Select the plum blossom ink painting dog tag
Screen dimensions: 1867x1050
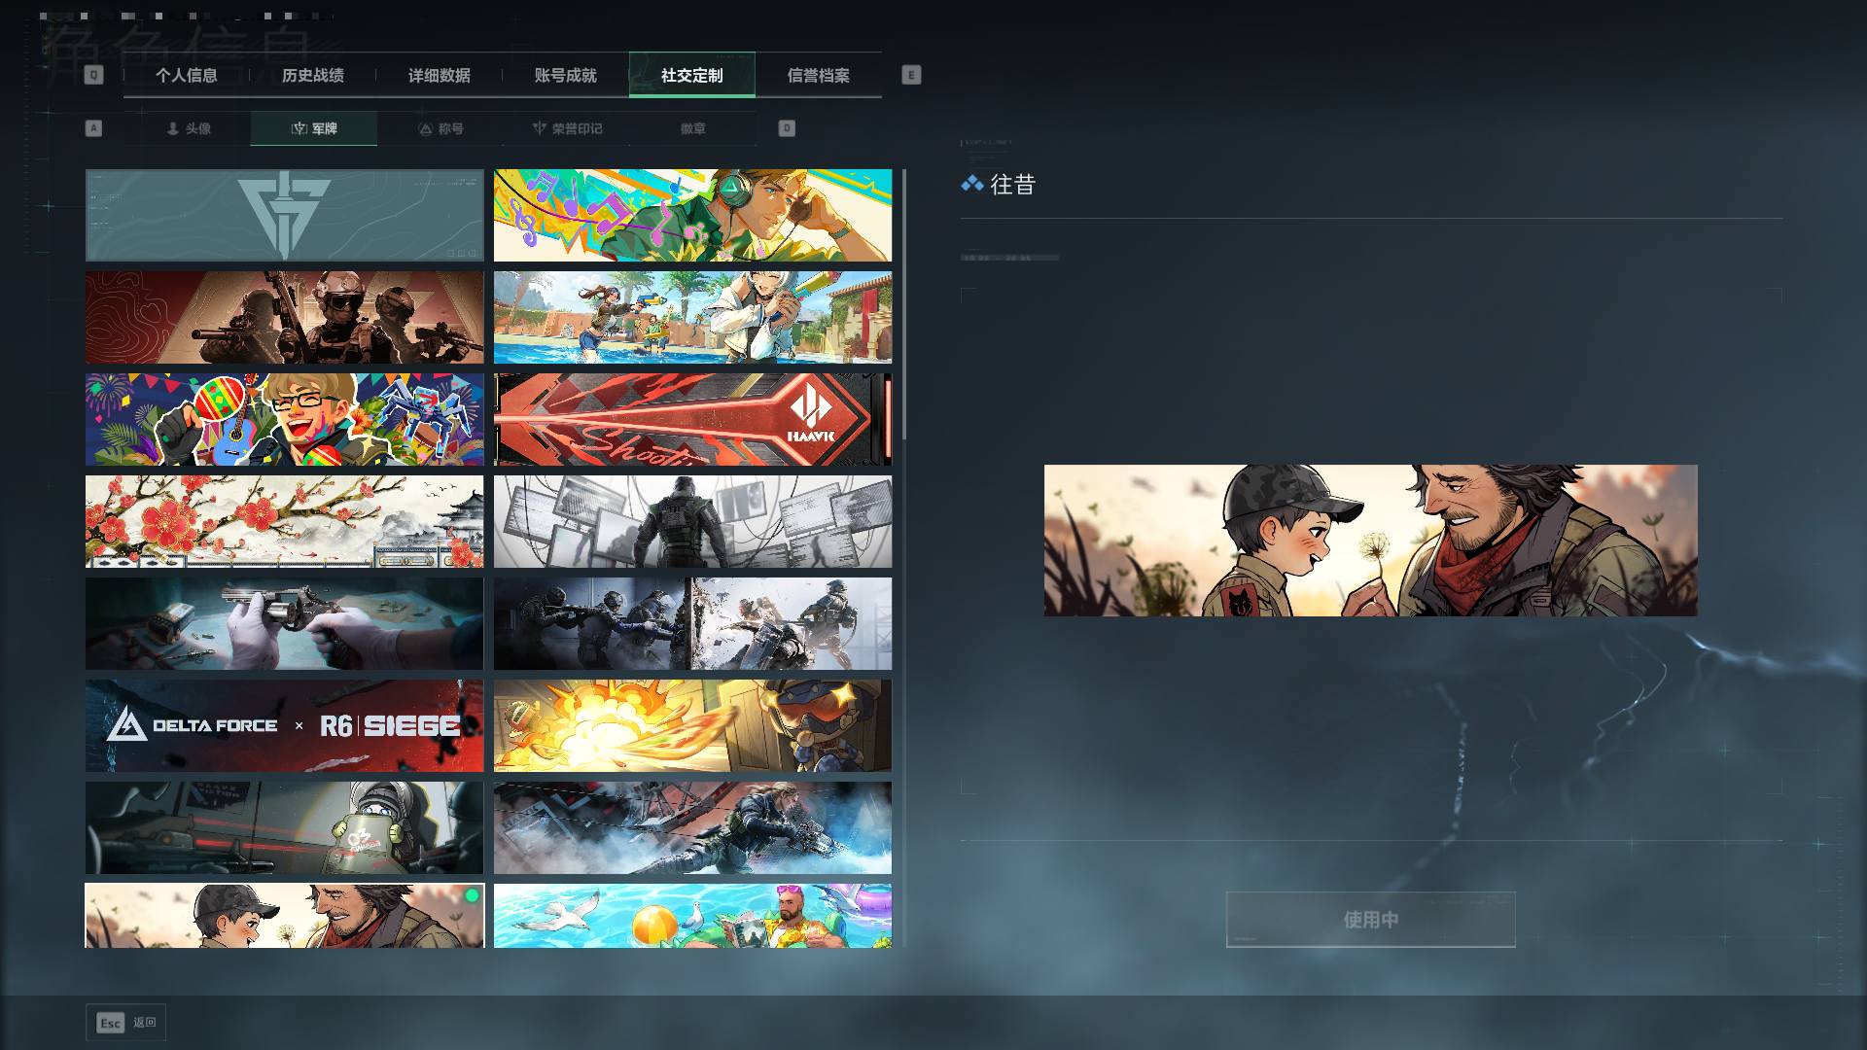click(284, 522)
